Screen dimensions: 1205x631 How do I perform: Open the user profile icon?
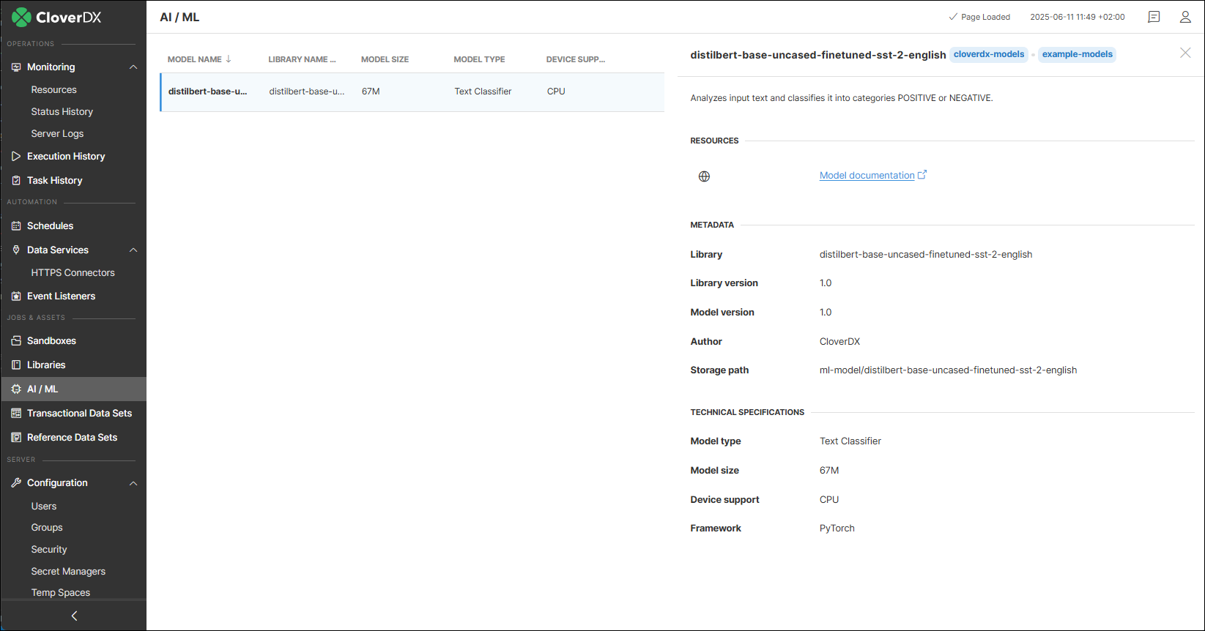point(1185,17)
